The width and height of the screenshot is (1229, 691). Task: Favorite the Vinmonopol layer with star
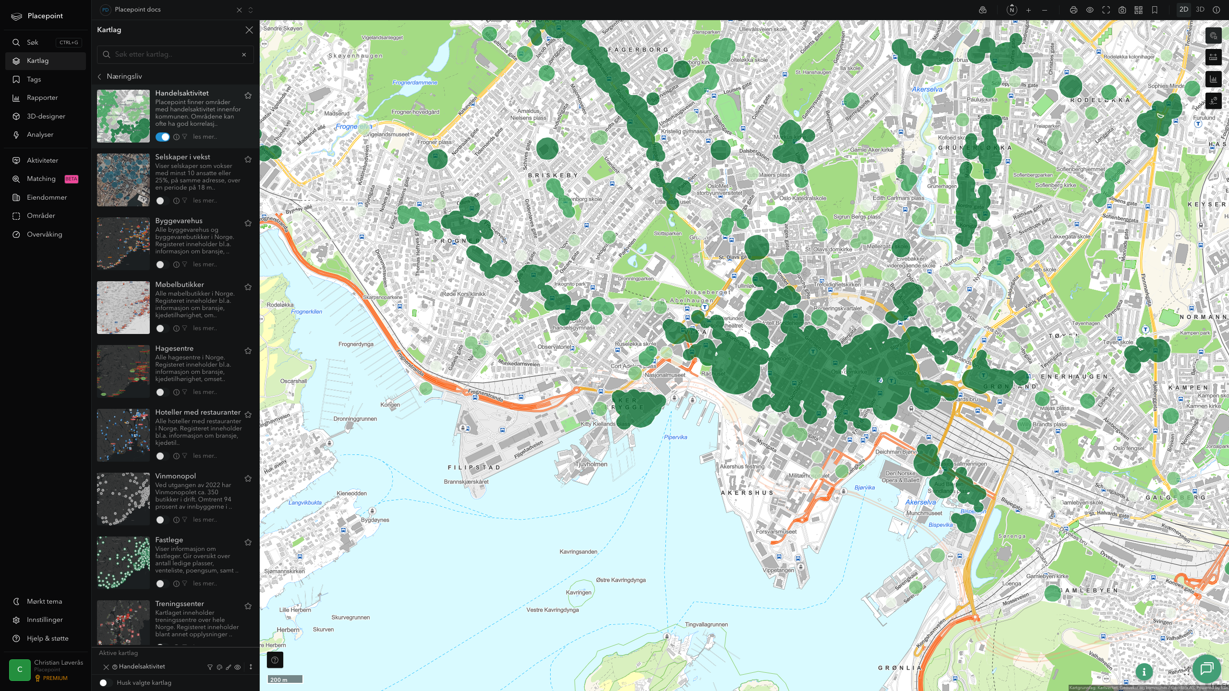tap(248, 479)
